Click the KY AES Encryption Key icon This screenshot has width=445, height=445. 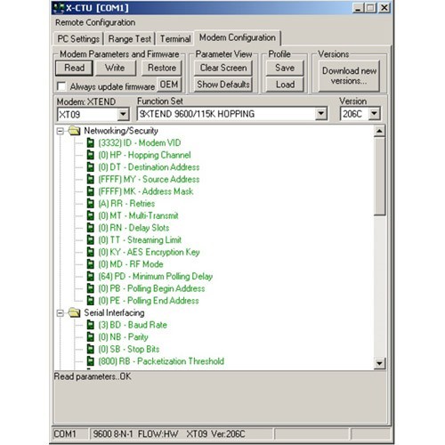point(91,252)
